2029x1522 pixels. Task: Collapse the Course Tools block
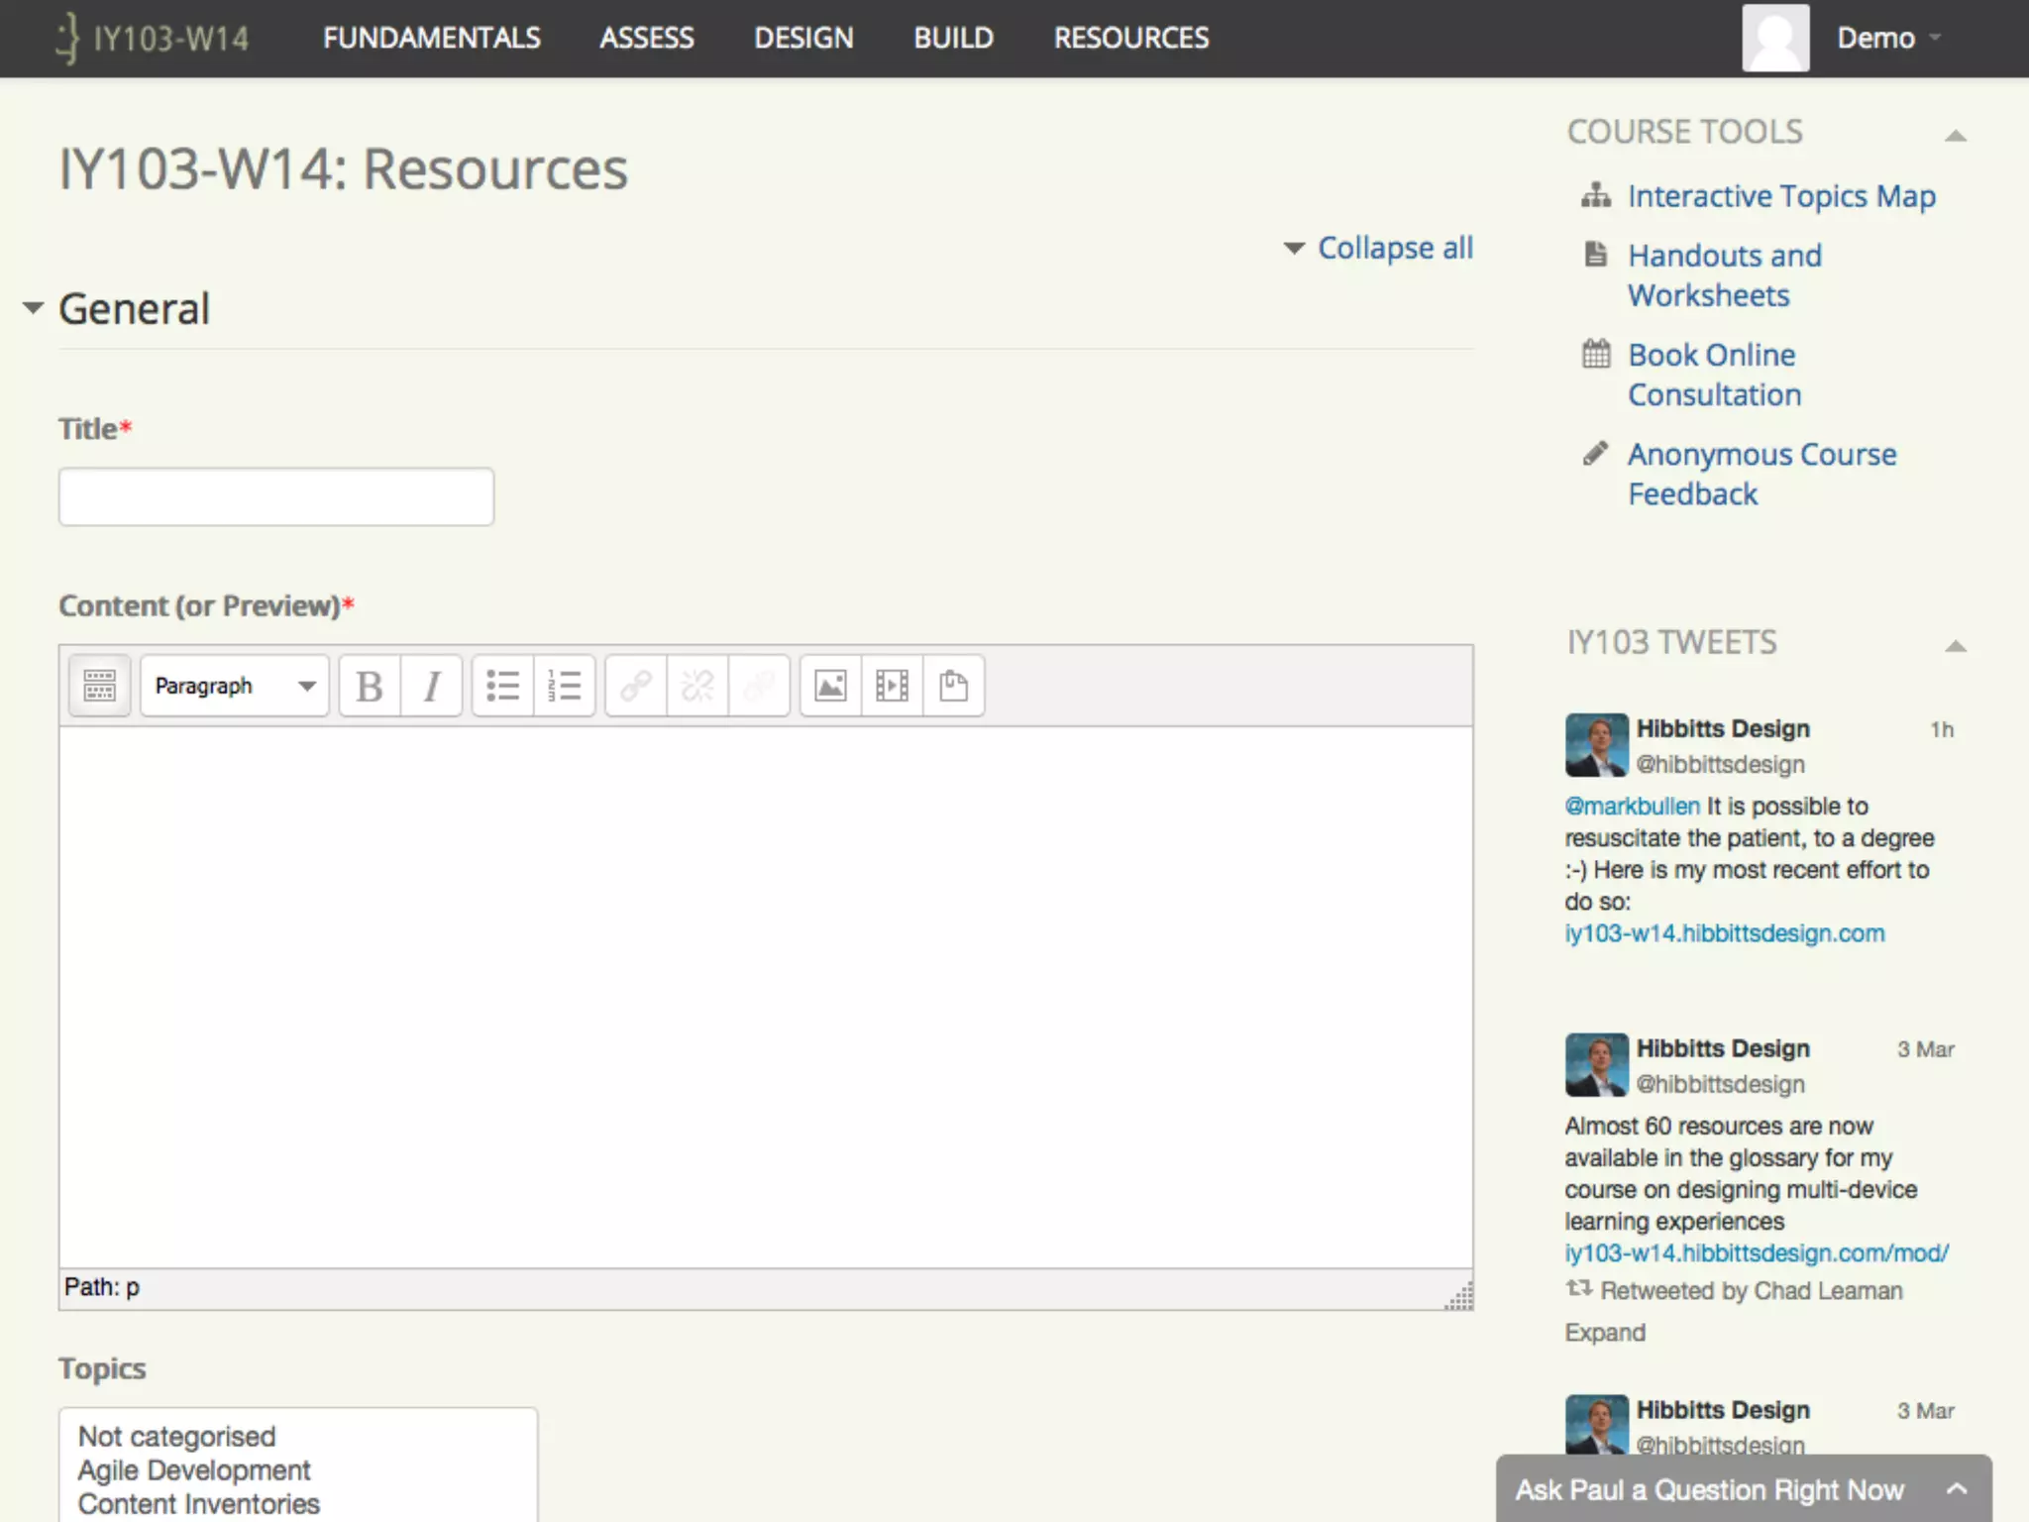pos(1955,136)
